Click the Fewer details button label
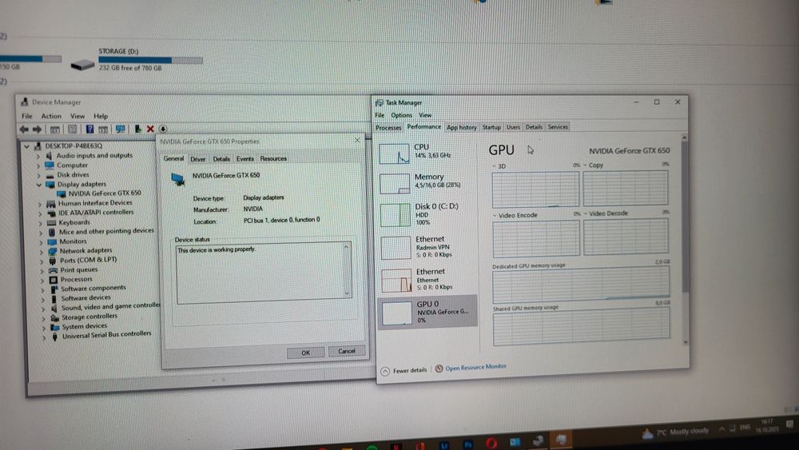The height and width of the screenshot is (450, 799). tap(410, 371)
